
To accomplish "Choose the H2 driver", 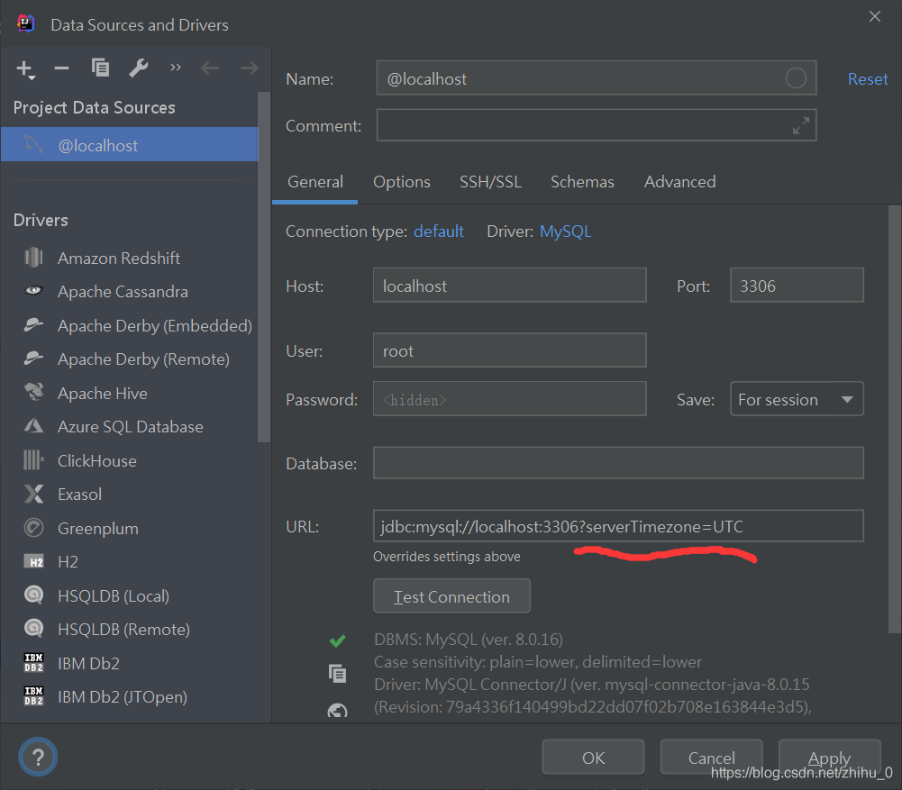I will 68,562.
